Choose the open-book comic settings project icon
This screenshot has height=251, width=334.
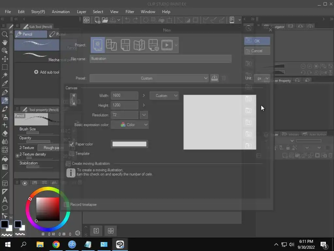(139, 45)
